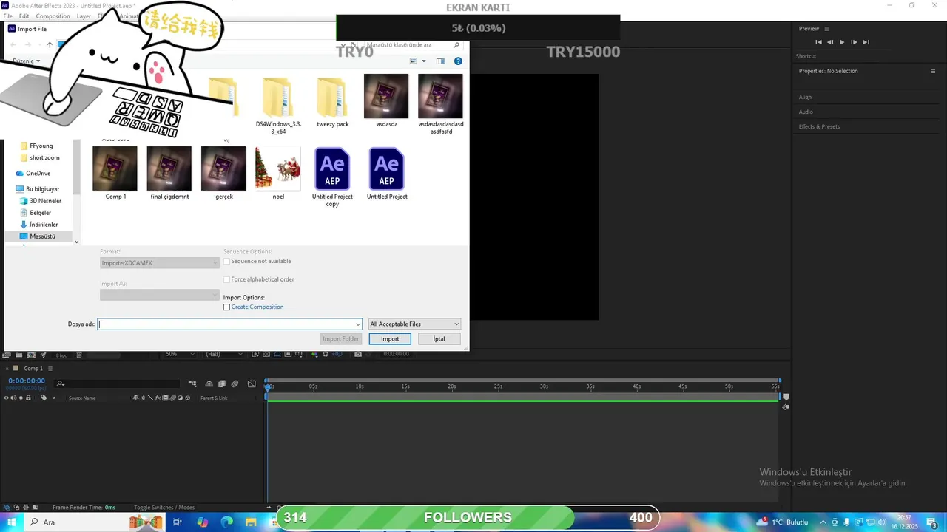Image resolution: width=947 pixels, height=532 pixels.
Task: Step to previous frame in Preview panel
Action: click(x=830, y=42)
